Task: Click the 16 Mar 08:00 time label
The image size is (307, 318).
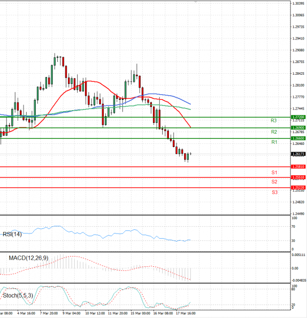Action: [163, 313]
